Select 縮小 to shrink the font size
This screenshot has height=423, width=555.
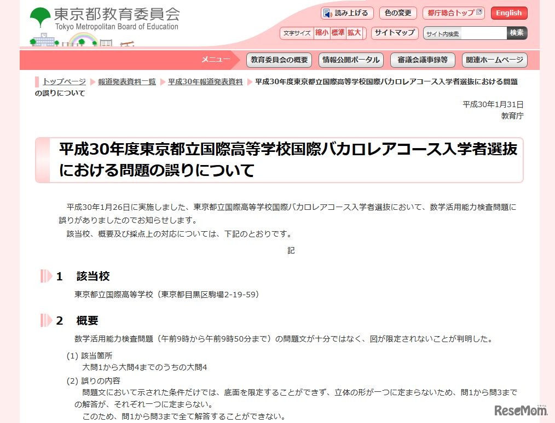(320, 32)
